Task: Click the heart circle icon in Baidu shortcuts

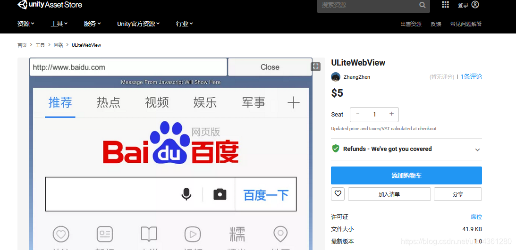Action: [x=61, y=234]
